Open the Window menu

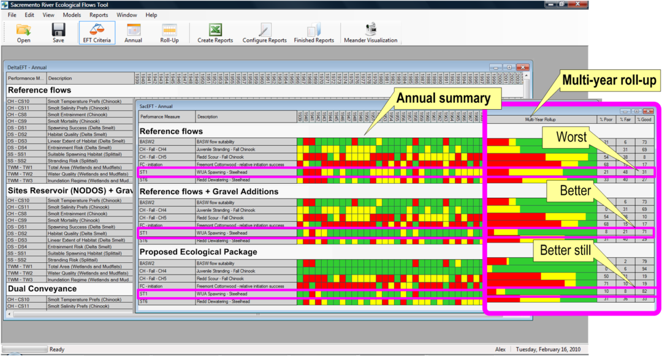[x=127, y=15]
